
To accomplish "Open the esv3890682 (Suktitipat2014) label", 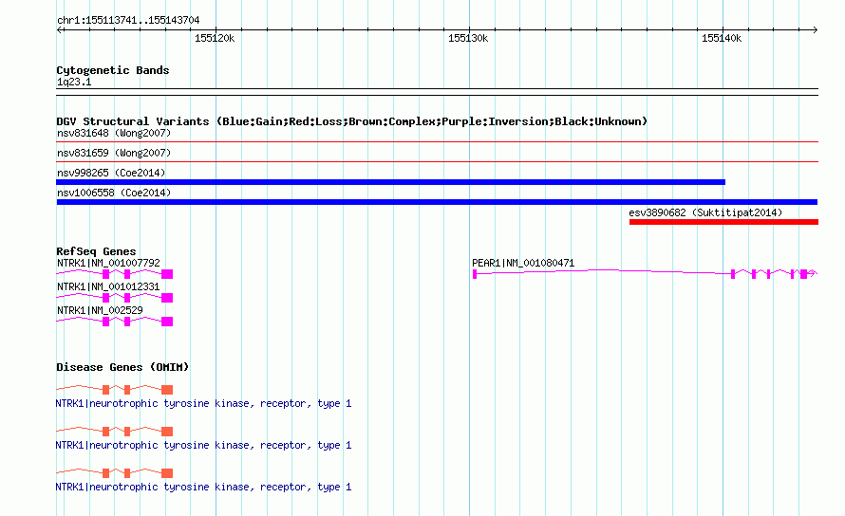I will [705, 212].
